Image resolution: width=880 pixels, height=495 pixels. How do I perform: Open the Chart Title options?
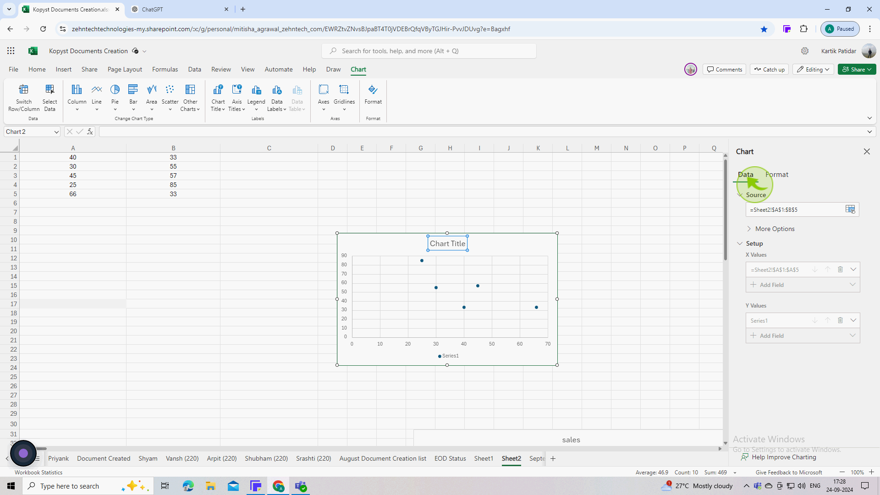[218, 98]
